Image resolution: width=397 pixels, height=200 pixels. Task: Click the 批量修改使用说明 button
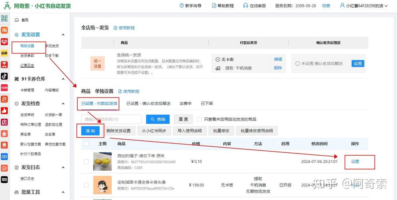pos(257,131)
